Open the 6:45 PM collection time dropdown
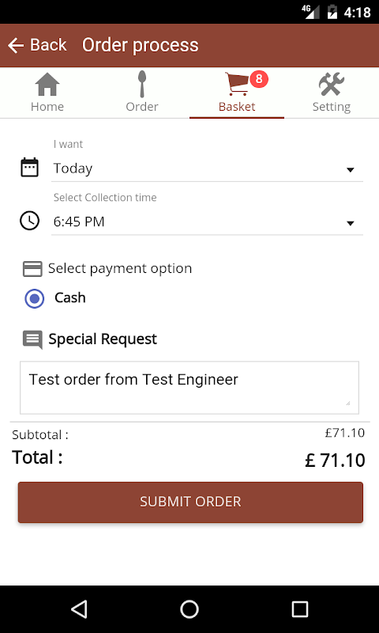Screen dimensions: 379x633 (208, 222)
